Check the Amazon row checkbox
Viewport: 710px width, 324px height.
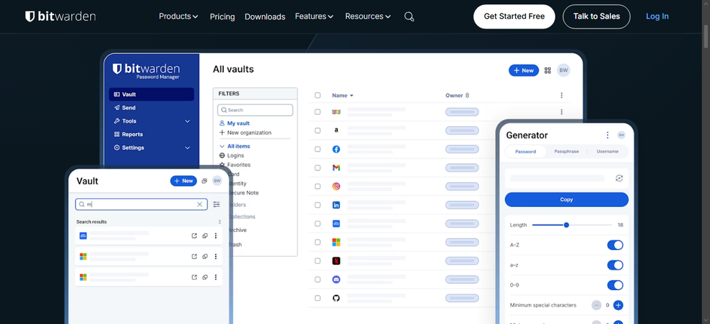tap(318, 131)
